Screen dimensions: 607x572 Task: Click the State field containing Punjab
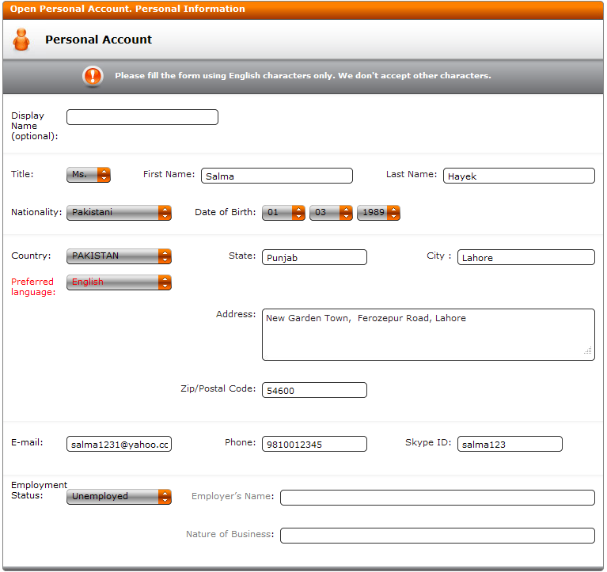click(x=314, y=257)
